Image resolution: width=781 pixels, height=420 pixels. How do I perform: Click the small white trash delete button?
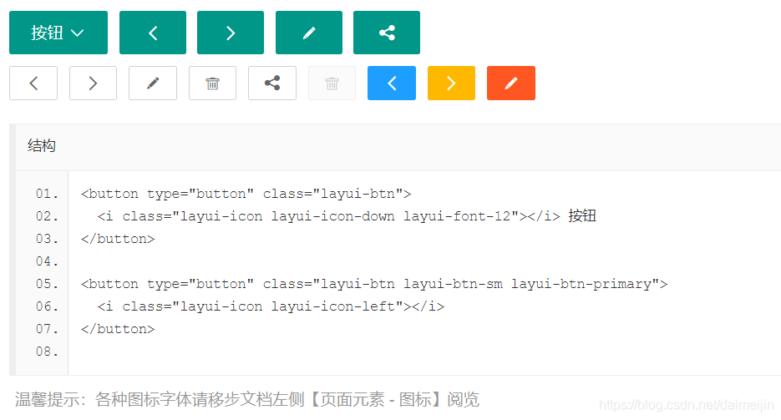[x=213, y=83]
